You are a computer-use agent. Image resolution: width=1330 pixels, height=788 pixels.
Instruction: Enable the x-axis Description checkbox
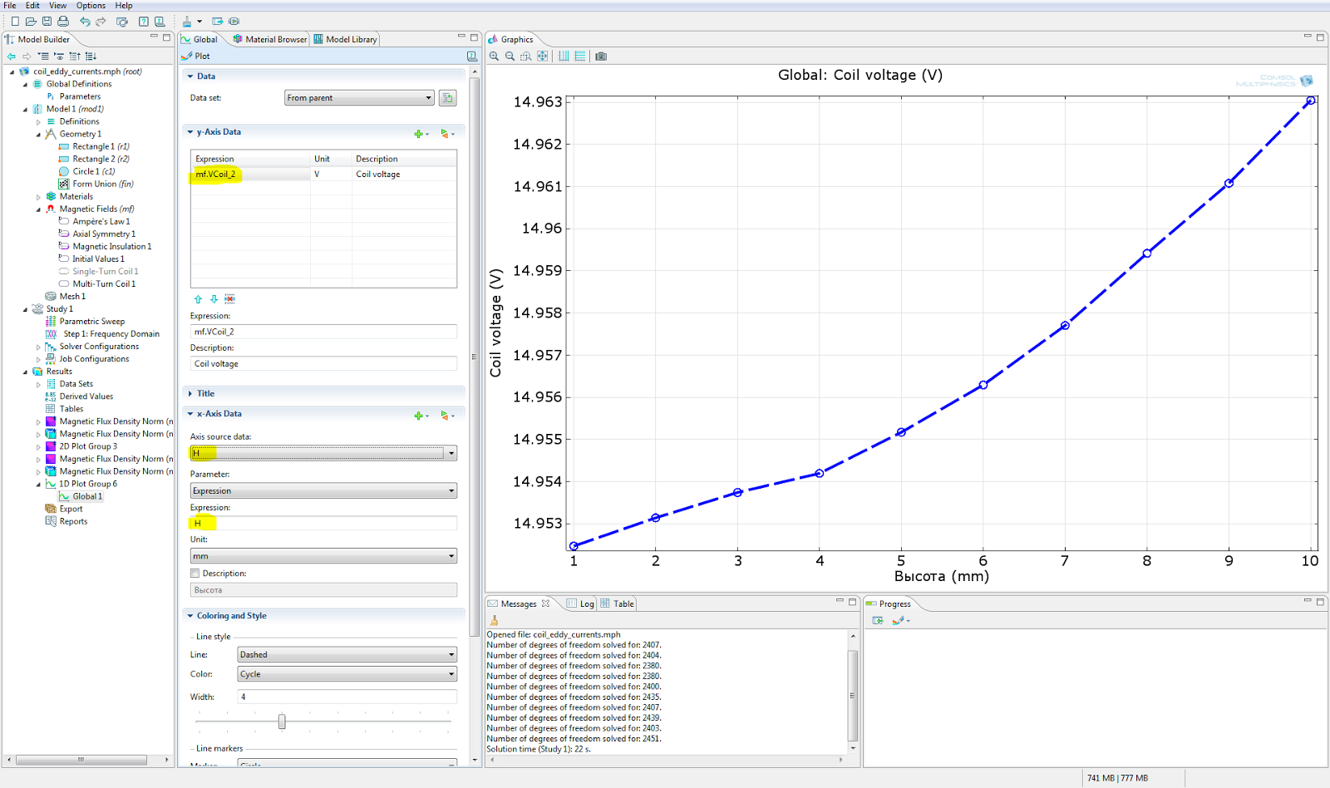click(x=195, y=574)
